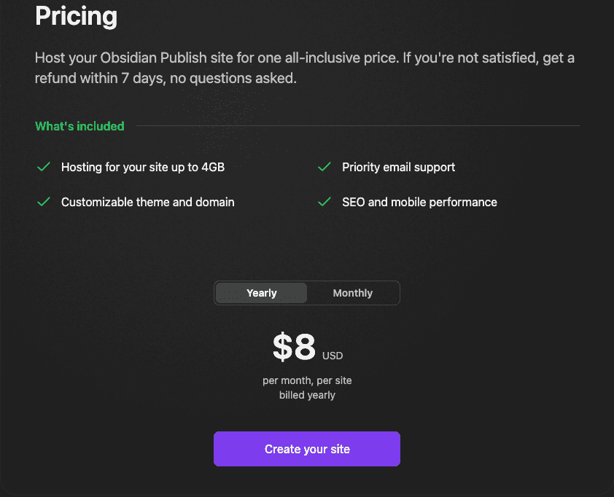Click the checkmark beside Customizable theme and domain

pos(43,202)
